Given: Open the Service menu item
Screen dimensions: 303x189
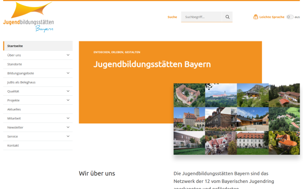Looking at the screenshot, I should (12, 137).
